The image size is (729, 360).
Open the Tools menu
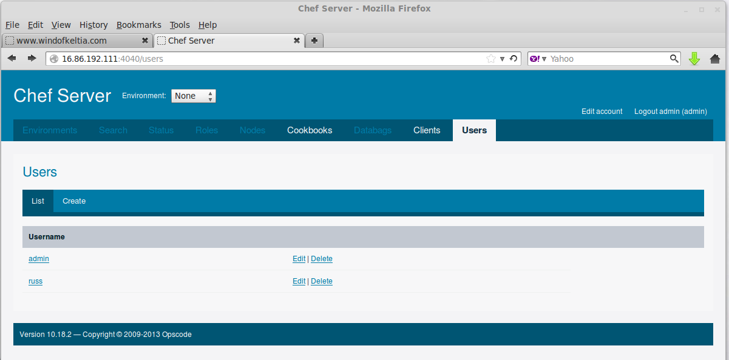coord(180,25)
